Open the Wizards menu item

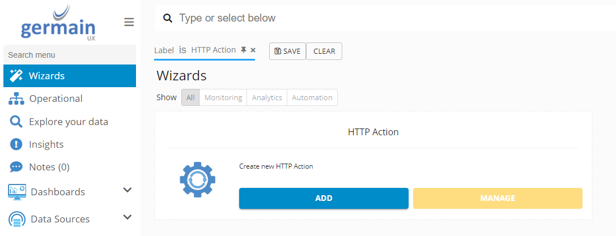coord(46,76)
